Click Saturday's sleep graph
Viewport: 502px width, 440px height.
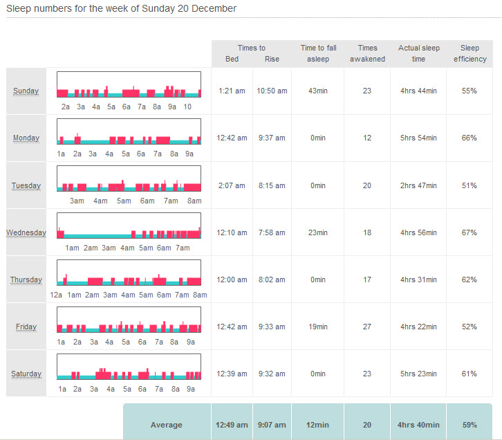coord(129,367)
